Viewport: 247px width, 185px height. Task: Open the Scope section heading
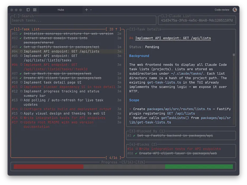coord(134,100)
